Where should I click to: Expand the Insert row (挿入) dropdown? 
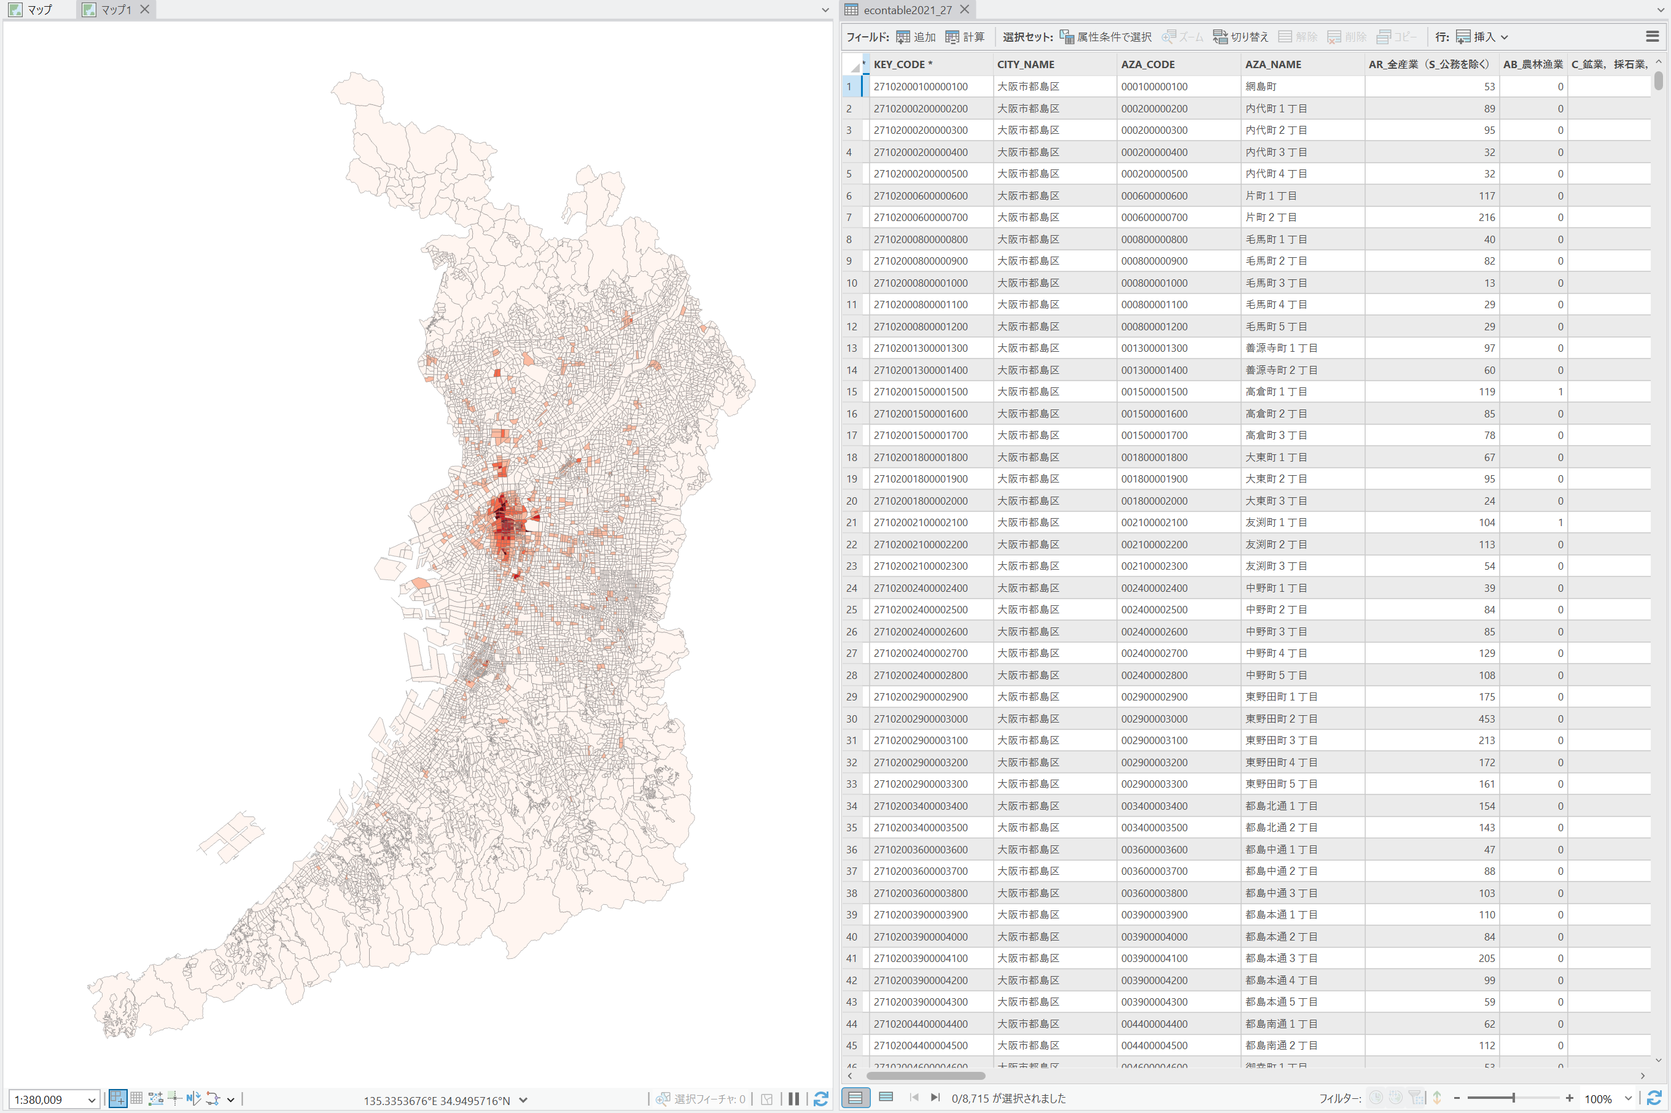(1503, 37)
